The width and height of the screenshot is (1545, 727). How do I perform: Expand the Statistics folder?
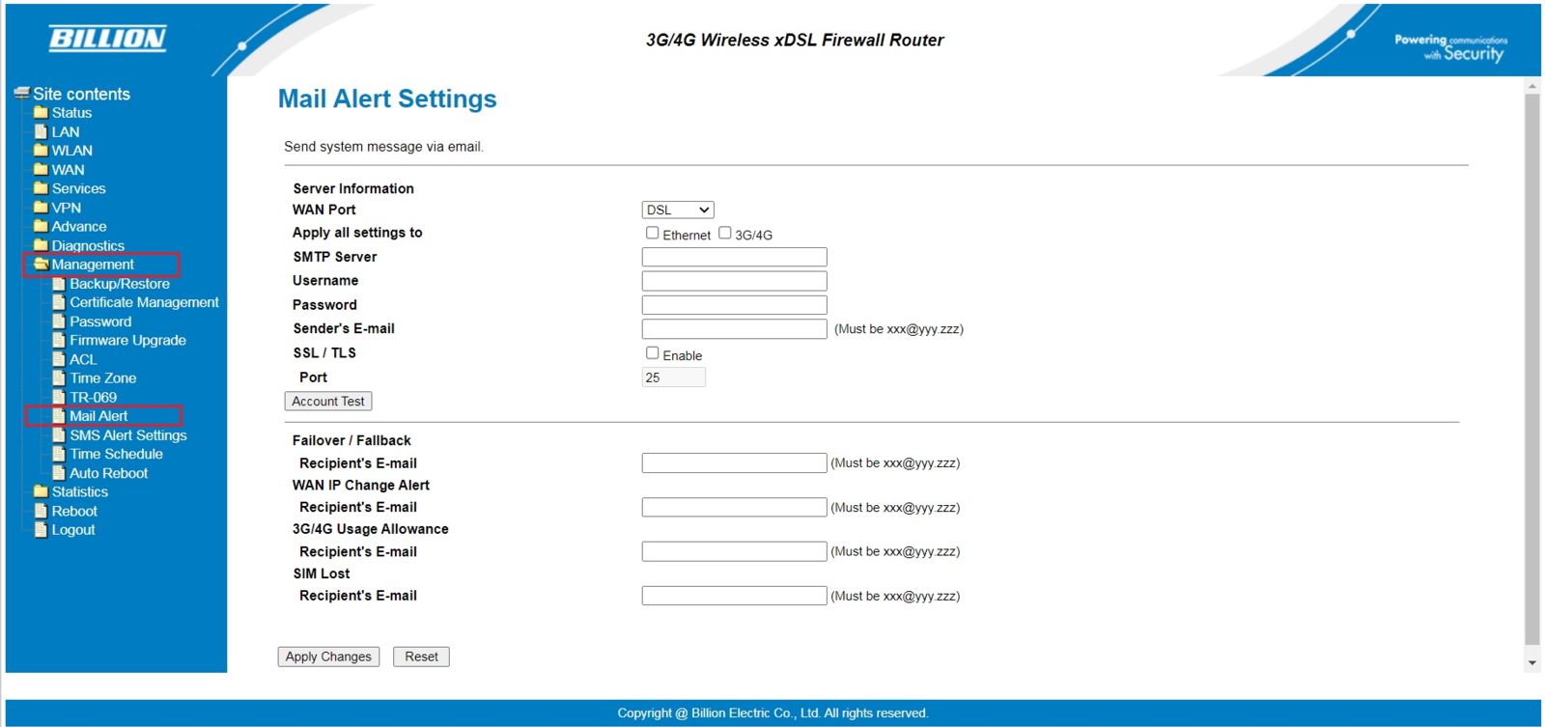coord(79,491)
